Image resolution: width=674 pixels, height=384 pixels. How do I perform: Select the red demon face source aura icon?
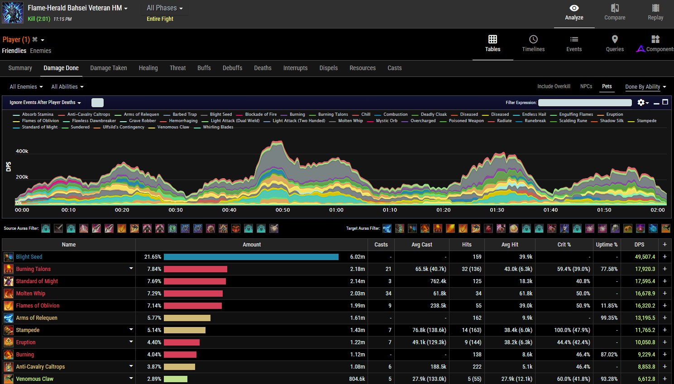(236, 228)
